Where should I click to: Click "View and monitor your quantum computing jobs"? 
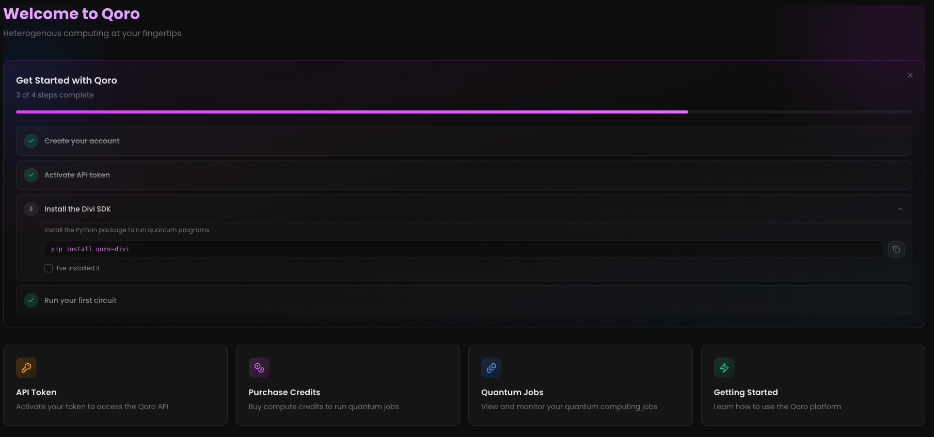(569, 407)
